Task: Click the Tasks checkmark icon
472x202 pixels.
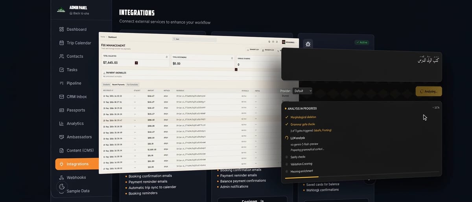Action: coord(61,70)
